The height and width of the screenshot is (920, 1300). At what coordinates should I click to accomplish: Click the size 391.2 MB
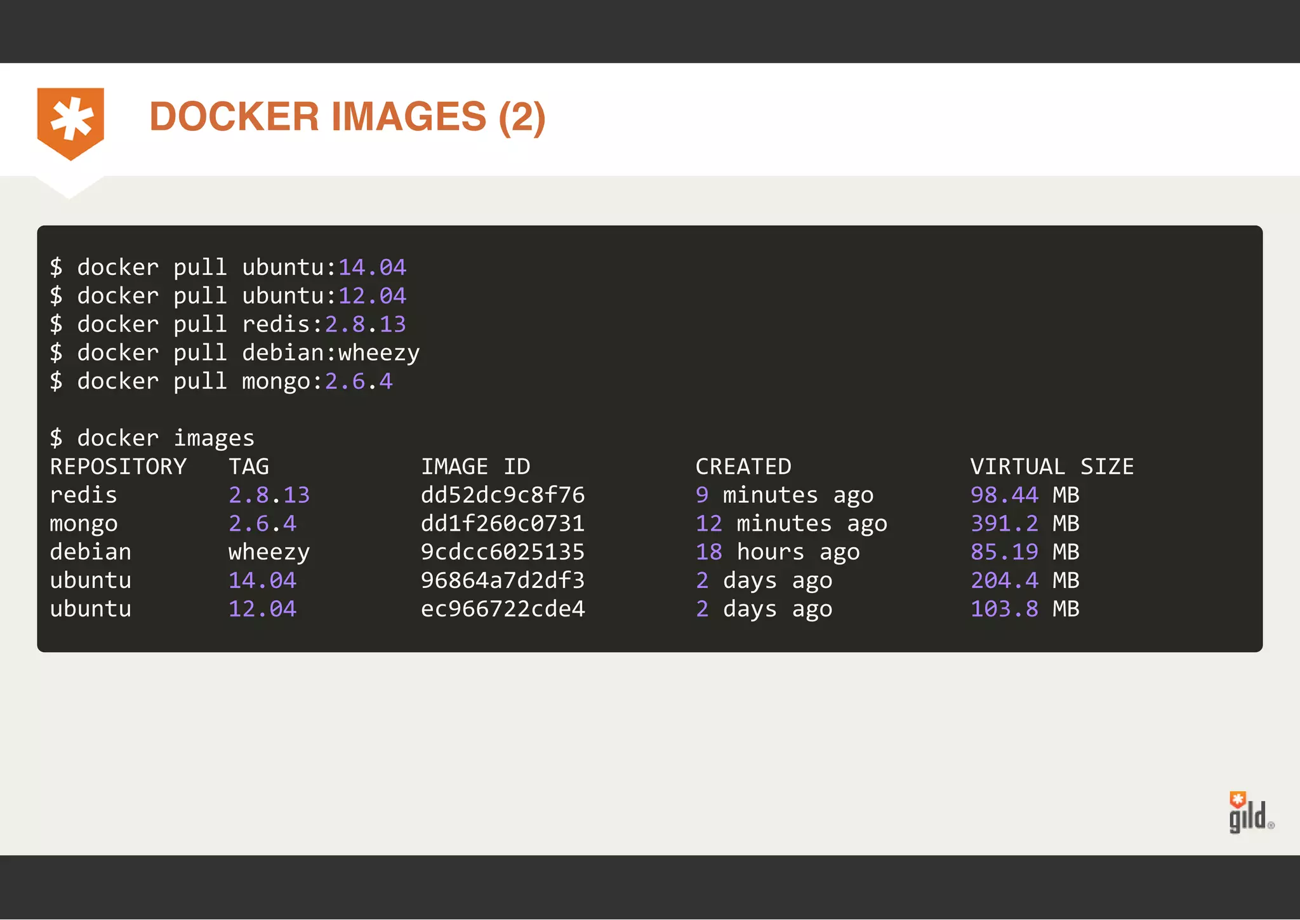1025,524
